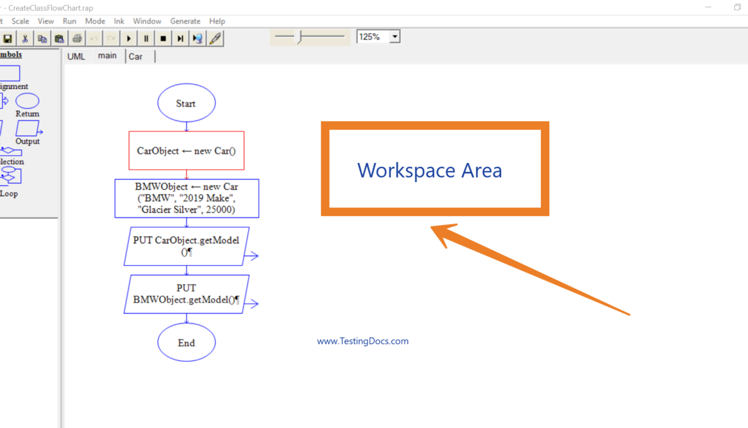This screenshot has width=748, height=428.
Task: Open the Scale menu
Action: click(20, 21)
